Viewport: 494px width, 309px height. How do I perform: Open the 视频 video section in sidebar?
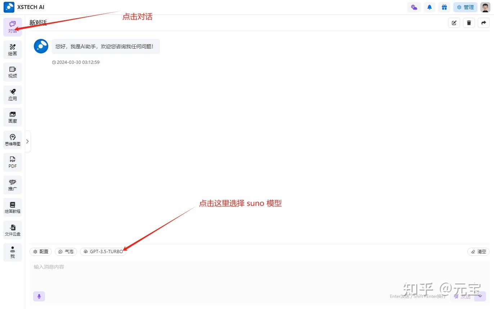pos(12,72)
